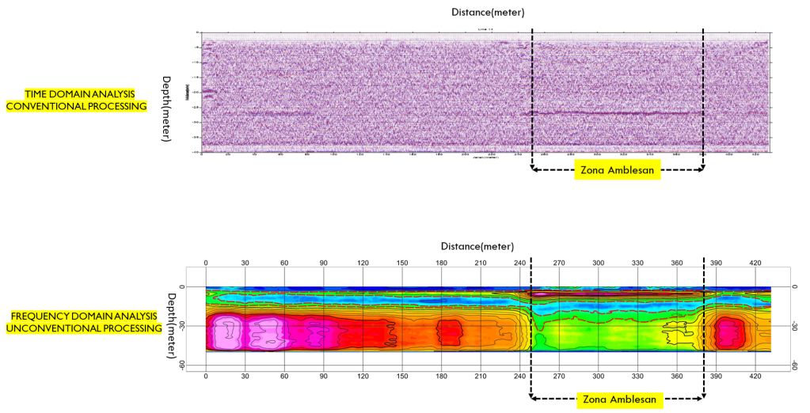Click the time domain seismic section image

(x=364, y=92)
